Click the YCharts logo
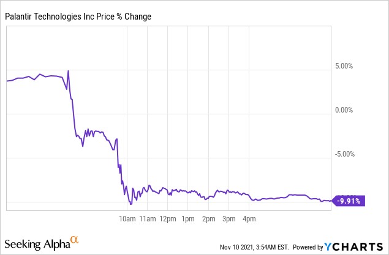 [353, 247]
